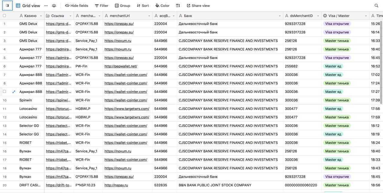Open targetwrs.com link in row 11
This screenshot has width=383, height=193.
[127, 109]
